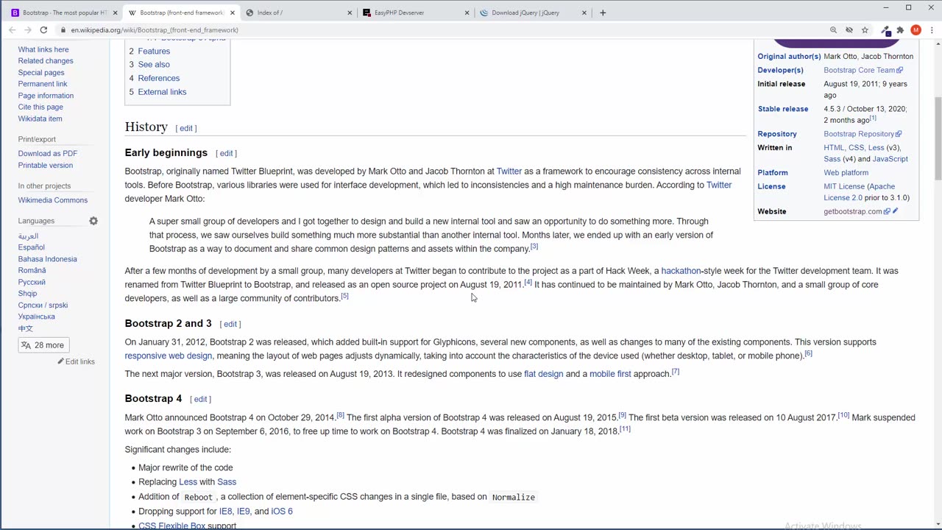Close the Bootstrap most popular HTML tab
942x530 pixels.
pyautogui.click(x=115, y=13)
